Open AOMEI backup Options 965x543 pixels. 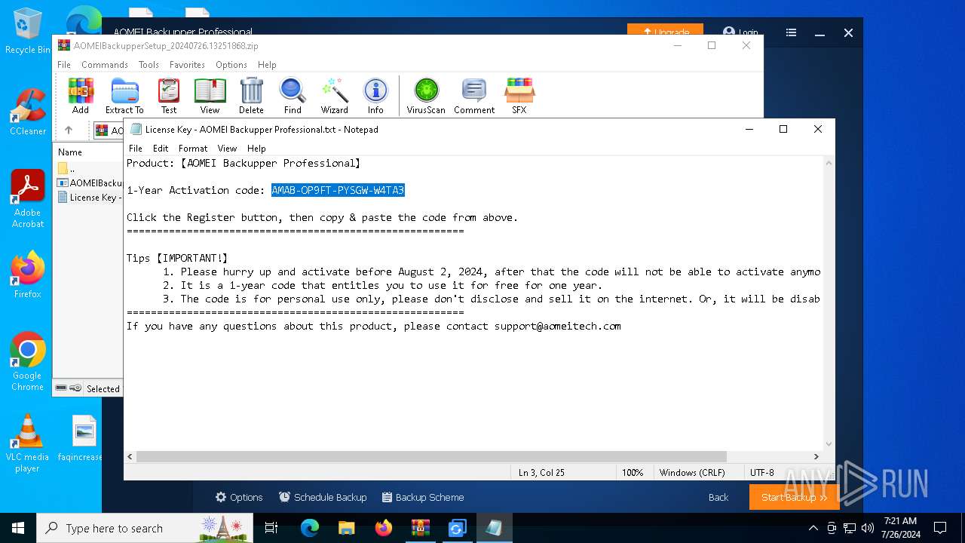click(x=239, y=497)
